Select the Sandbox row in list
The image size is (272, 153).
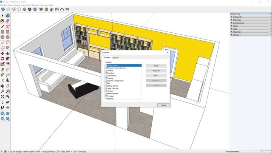pyautogui.click(x=123, y=99)
